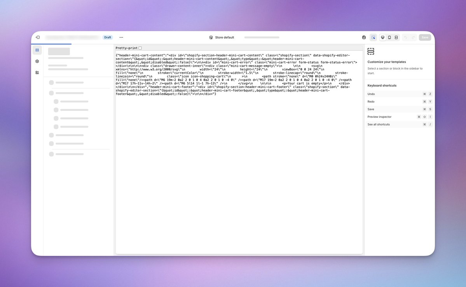Click the Pretty-print label text
This screenshot has height=287, width=466.
pyautogui.click(x=127, y=48)
